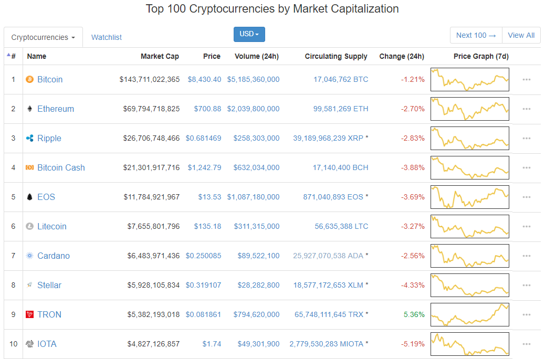545x359 pixels.
Task: Switch to the Watchlist tab
Action: pyautogui.click(x=107, y=37)
